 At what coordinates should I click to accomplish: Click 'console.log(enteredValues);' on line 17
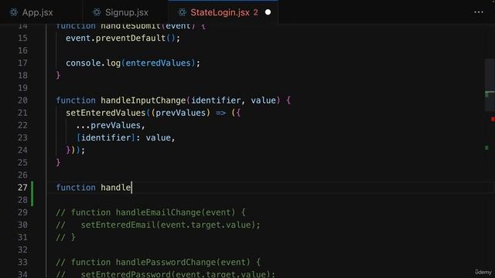click(133, 63)
